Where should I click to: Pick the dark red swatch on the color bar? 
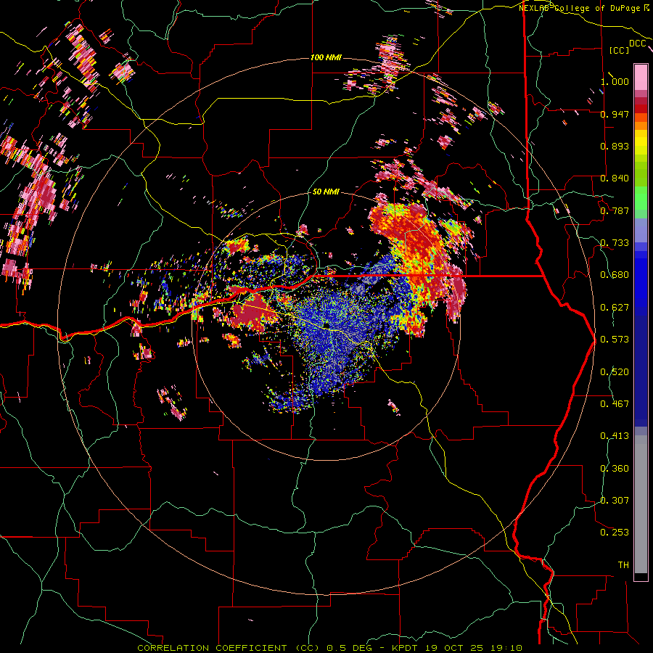pos(641,109)
